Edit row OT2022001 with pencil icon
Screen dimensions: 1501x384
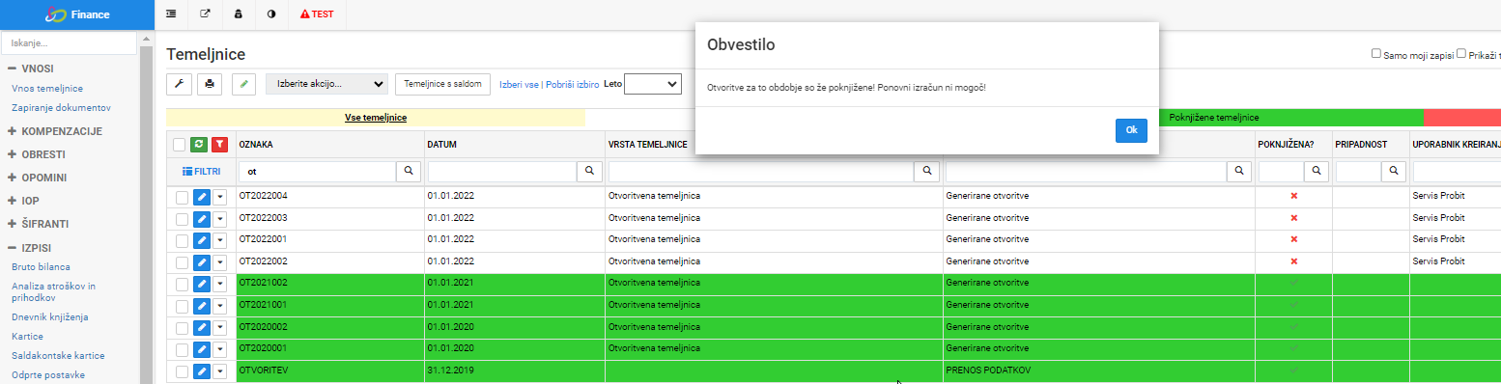[202, 240]
